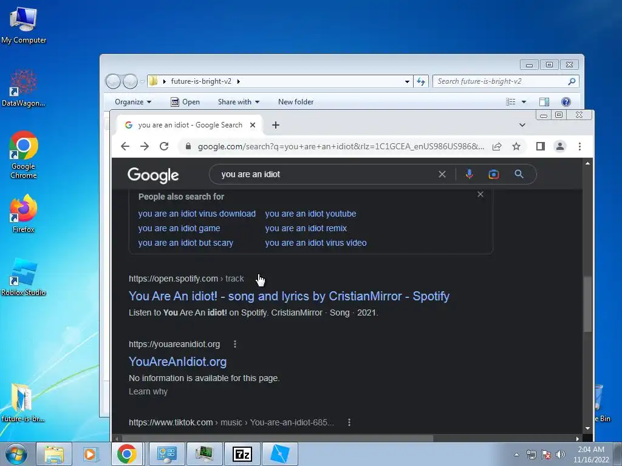The image size is (622, 466).
Task: Open Share with dropdown in Explorer
Action: point(238,102)
